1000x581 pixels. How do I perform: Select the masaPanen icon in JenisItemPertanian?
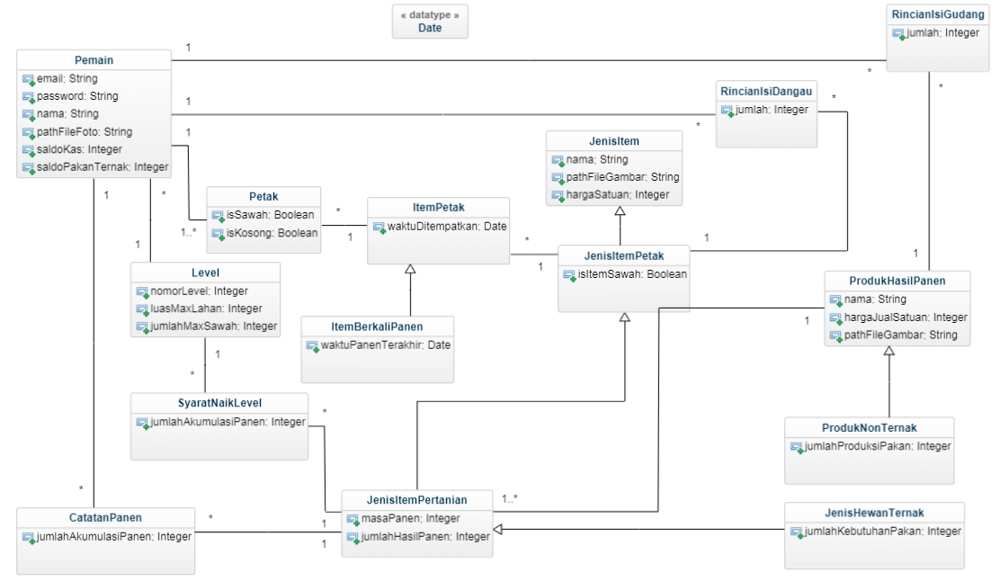pos(353,516)
